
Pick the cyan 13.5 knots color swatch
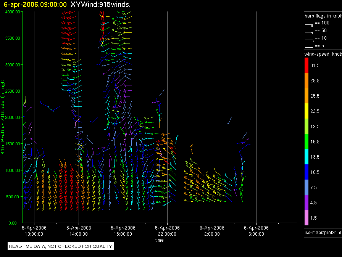(x=306, y=157)
